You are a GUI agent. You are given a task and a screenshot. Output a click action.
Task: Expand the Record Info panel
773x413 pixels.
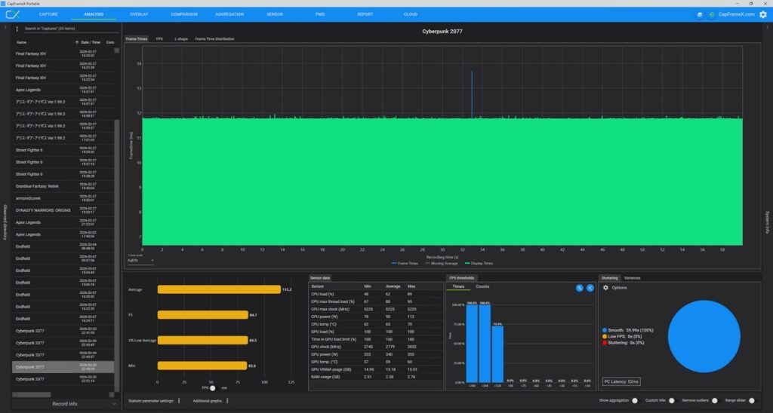[64, 404]
